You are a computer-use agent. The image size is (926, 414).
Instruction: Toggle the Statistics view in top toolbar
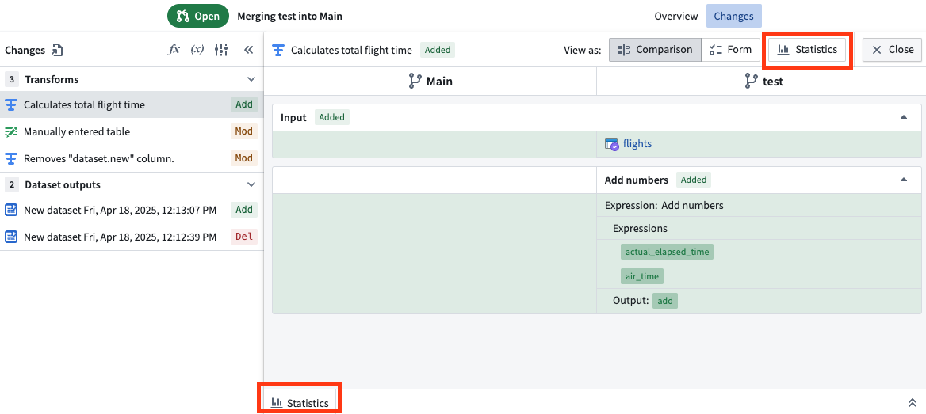click(x=807, y=50)
